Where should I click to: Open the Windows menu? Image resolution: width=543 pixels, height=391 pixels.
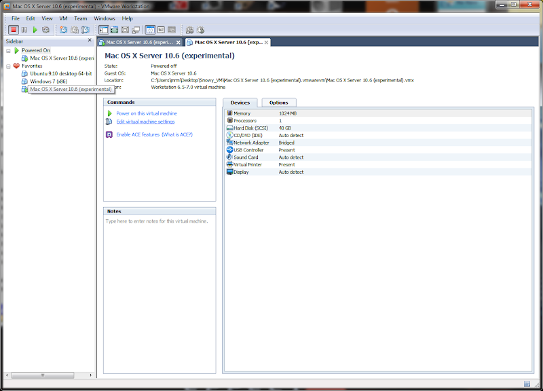tap(105, 18)
